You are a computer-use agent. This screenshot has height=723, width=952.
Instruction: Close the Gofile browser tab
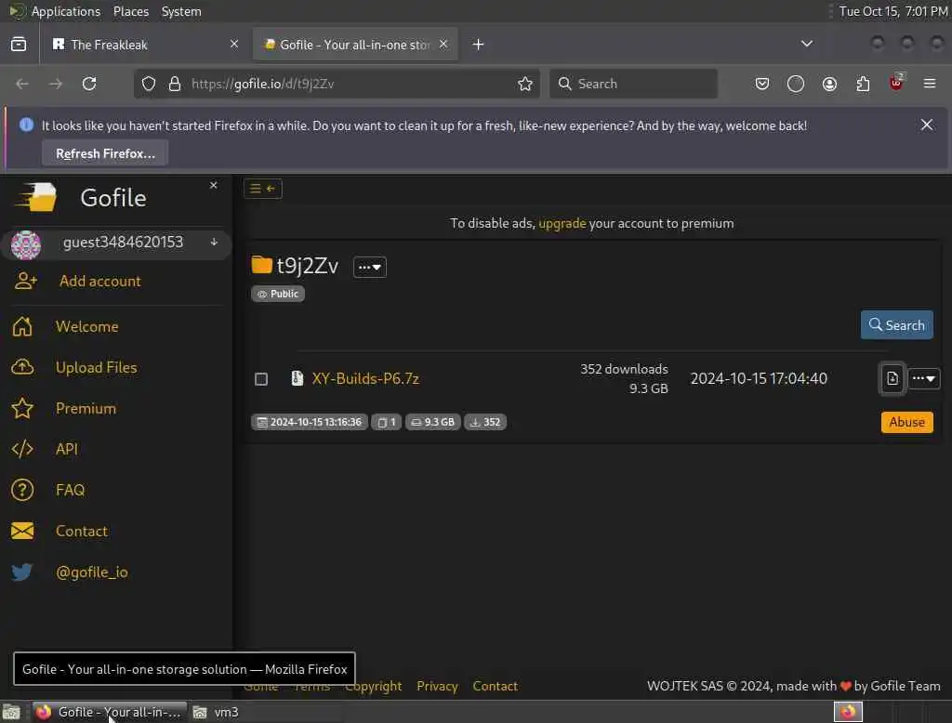[x=443, y=44]
